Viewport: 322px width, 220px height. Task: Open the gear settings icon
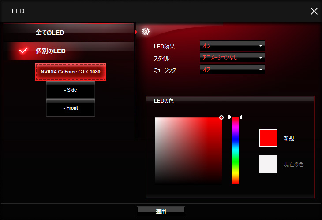pyautogui.click(x=146, y=32)
